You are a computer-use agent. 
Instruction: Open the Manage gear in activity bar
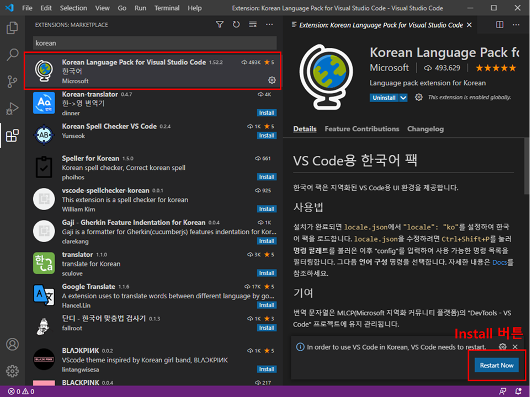click(x=12, y=371)
